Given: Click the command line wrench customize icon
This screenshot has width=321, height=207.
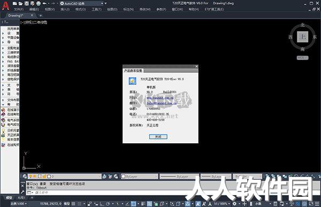Looking at the screenshot, I should (x=22, y=192).
